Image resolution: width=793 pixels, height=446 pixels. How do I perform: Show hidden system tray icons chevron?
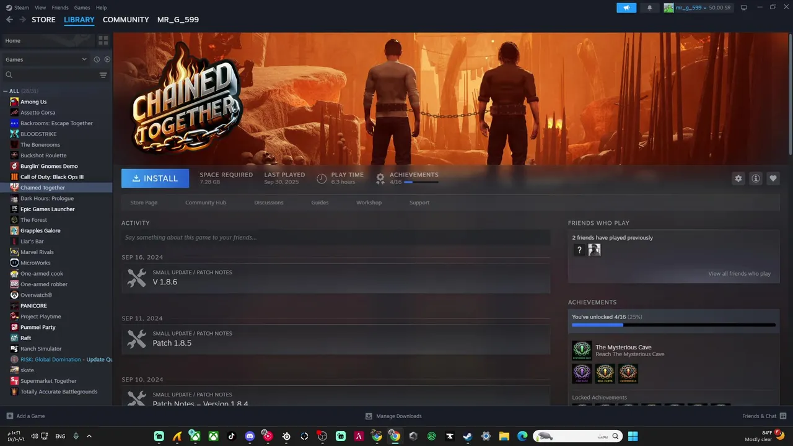point(89,436)
